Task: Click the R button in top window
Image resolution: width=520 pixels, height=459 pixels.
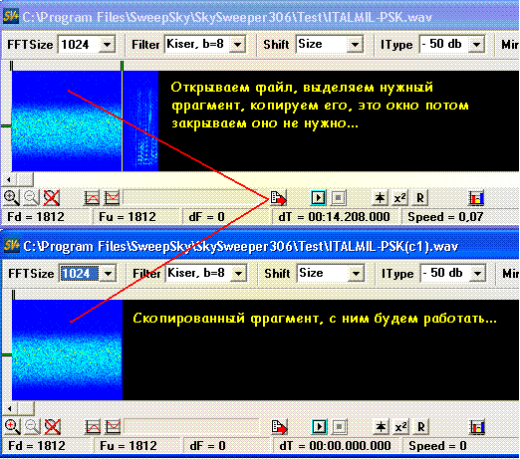Action: pyautogui.click(x=420, y=198)
